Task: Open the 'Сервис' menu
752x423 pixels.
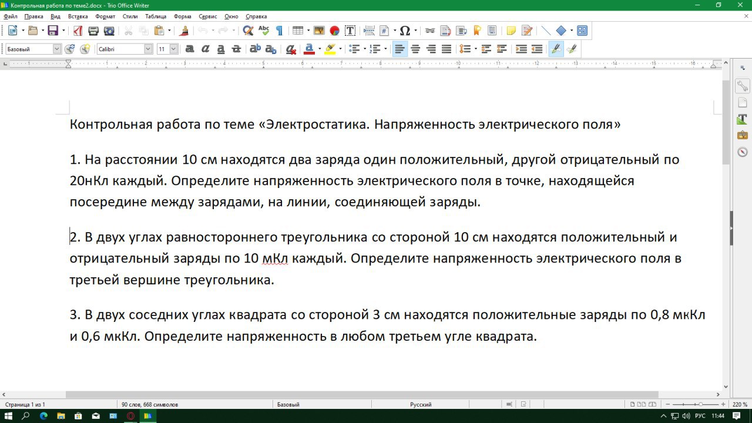Action: tap(208, 16)
